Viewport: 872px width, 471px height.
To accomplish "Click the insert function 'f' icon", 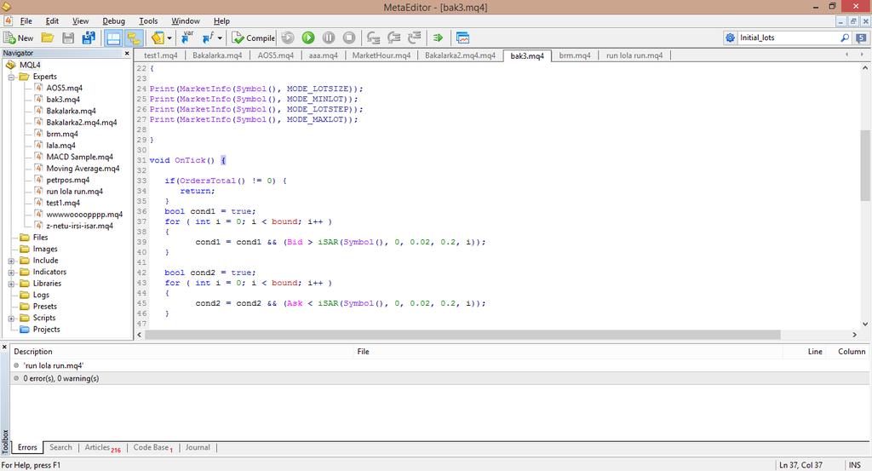I will coord(208,37).
